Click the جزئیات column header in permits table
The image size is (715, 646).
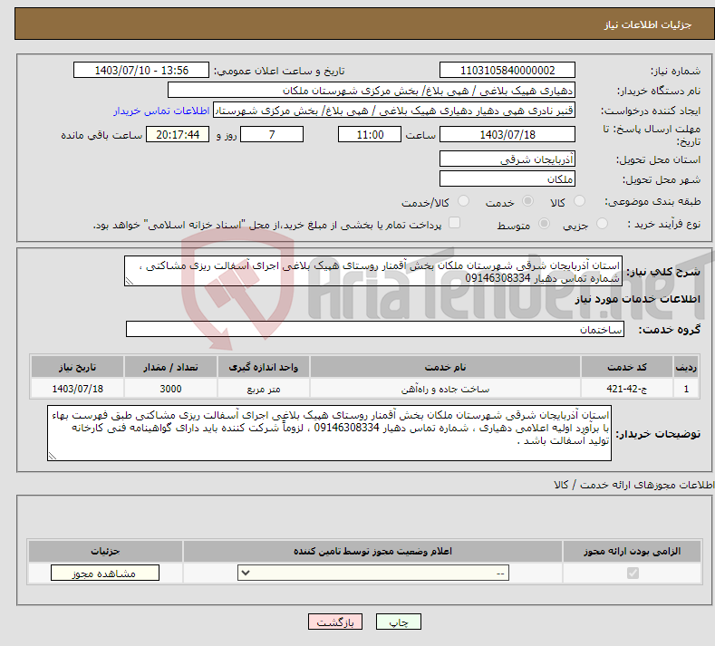coord(105,551)
